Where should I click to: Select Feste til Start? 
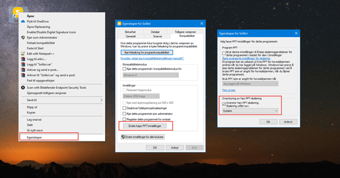(35, 48)
